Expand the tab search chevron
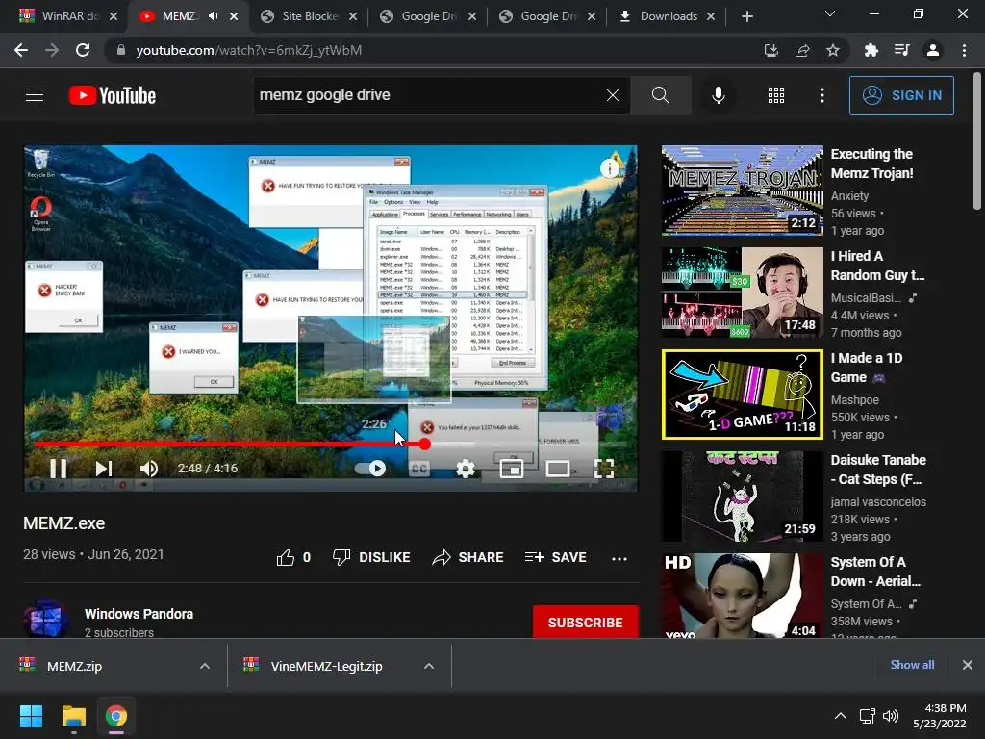The height and width of the screenshot is (739, 985). pyautogui.click(x=830, y=13)
